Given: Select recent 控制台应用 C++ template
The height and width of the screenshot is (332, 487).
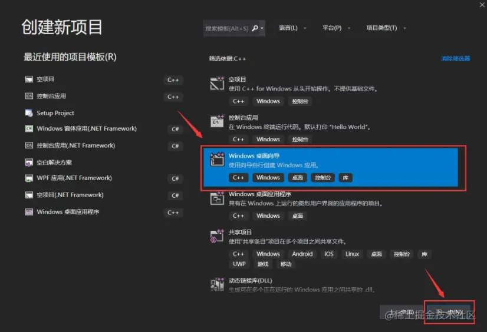Looking at the screenshot, I should [104, 96].
